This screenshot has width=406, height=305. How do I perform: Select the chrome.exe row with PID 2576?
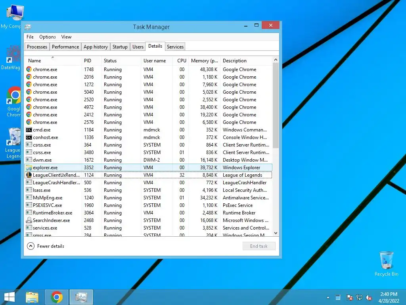[149, 122]
